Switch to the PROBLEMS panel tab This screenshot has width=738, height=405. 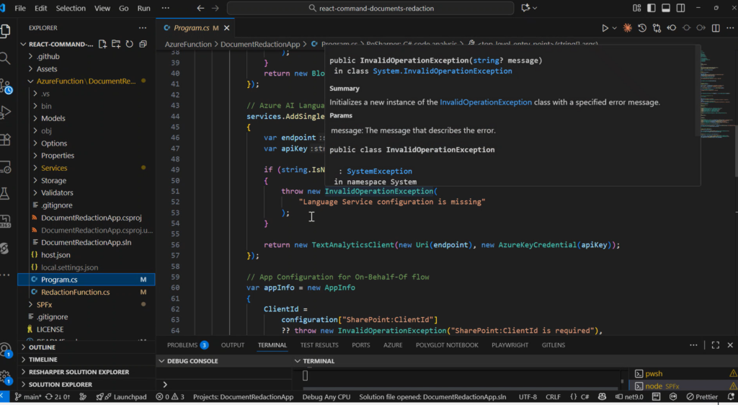click(182, 345)
